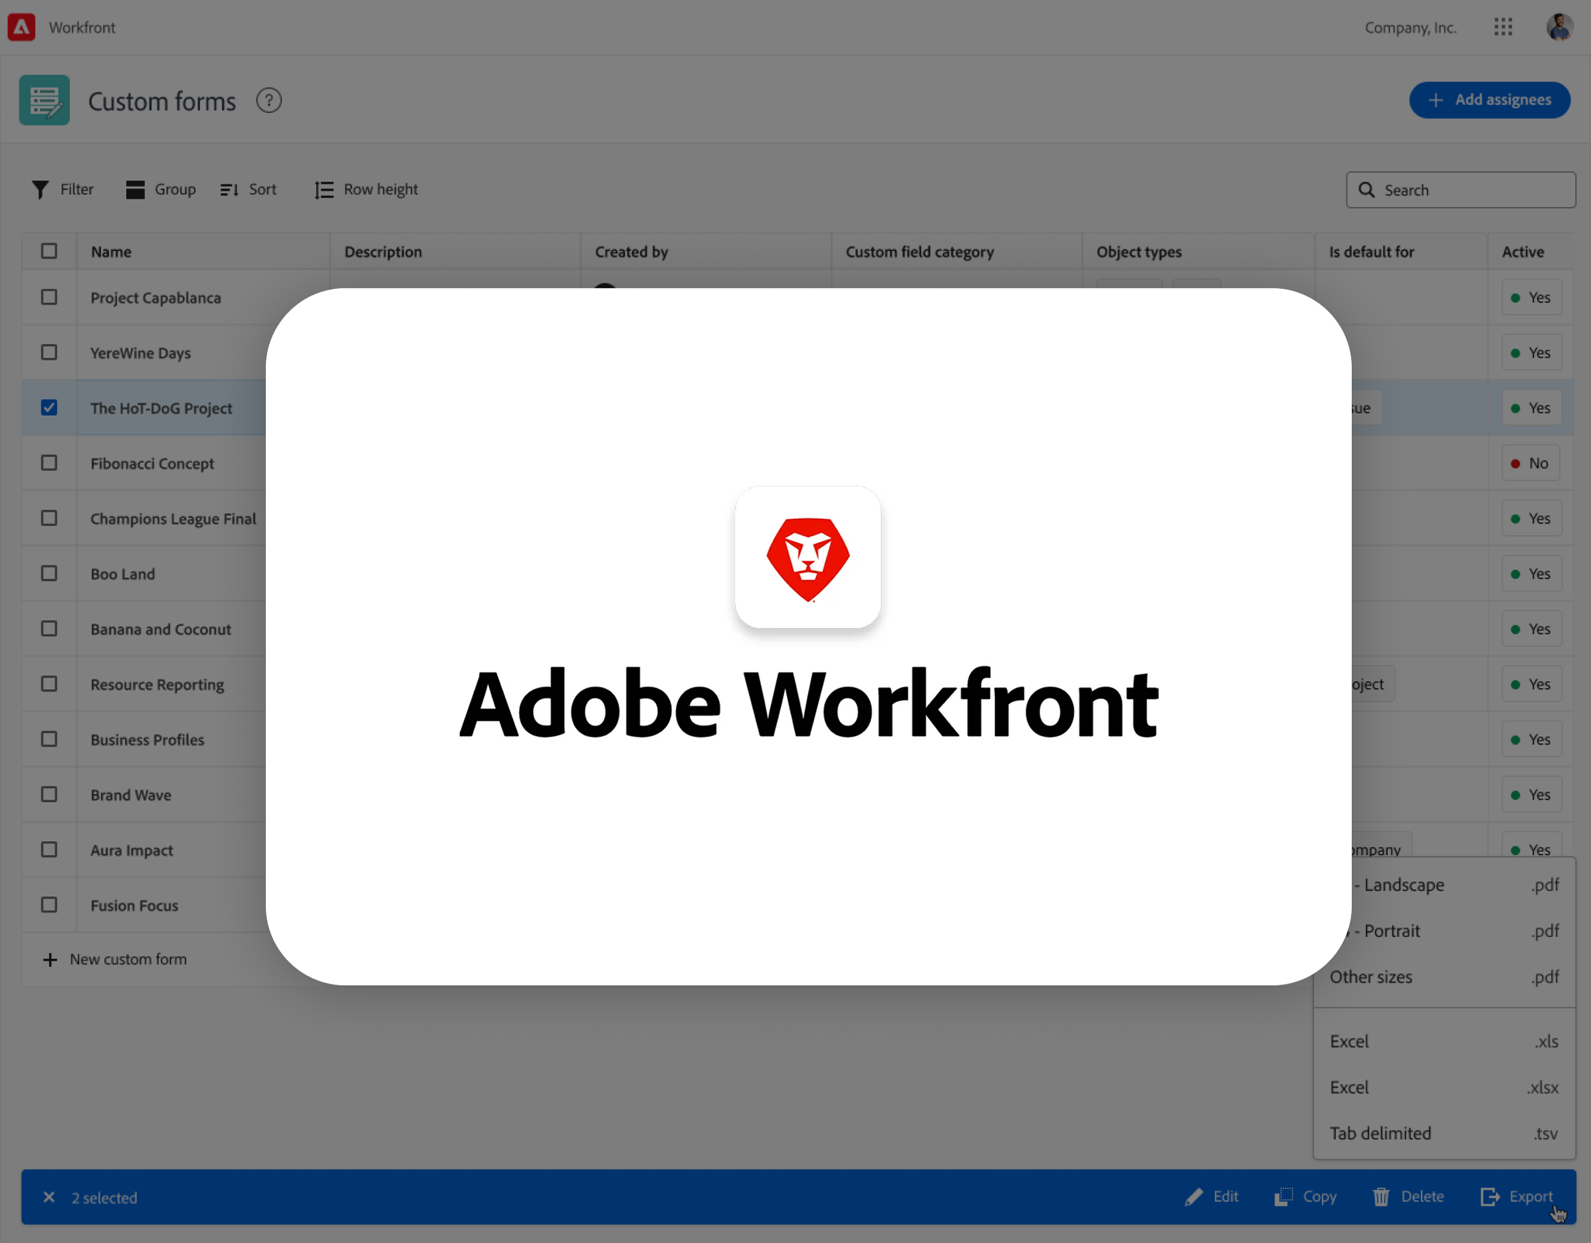Clear selection with the X icon
This screenshot has width=1591, height=1243.
pyautogui.click(x=49, y=1197)
